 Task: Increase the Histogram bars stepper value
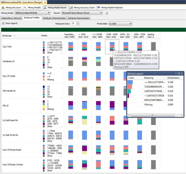point(77,23)
